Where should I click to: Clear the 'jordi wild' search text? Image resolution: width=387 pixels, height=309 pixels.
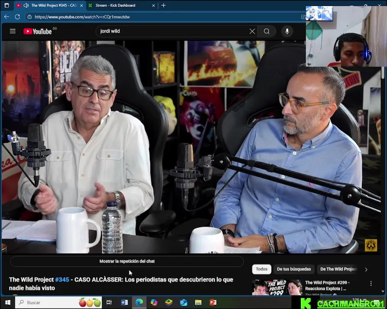click(x=252, y=31)
